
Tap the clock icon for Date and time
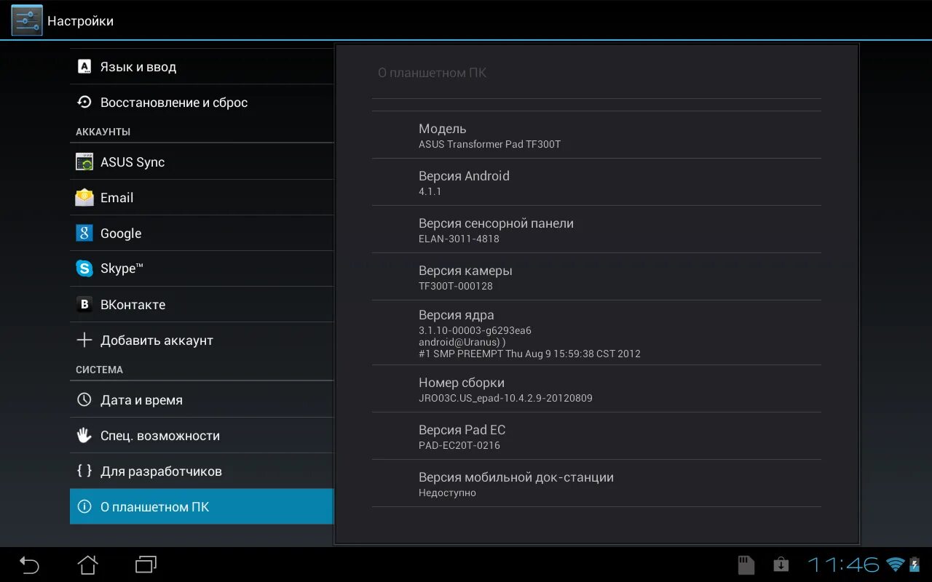(x=84, y=400)
